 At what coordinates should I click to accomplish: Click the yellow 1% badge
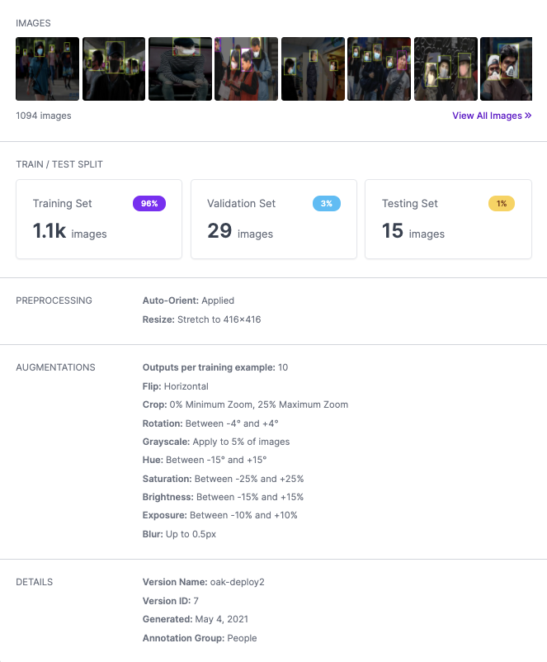tap(502, 204)
